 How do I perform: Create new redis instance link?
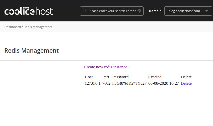106,67
